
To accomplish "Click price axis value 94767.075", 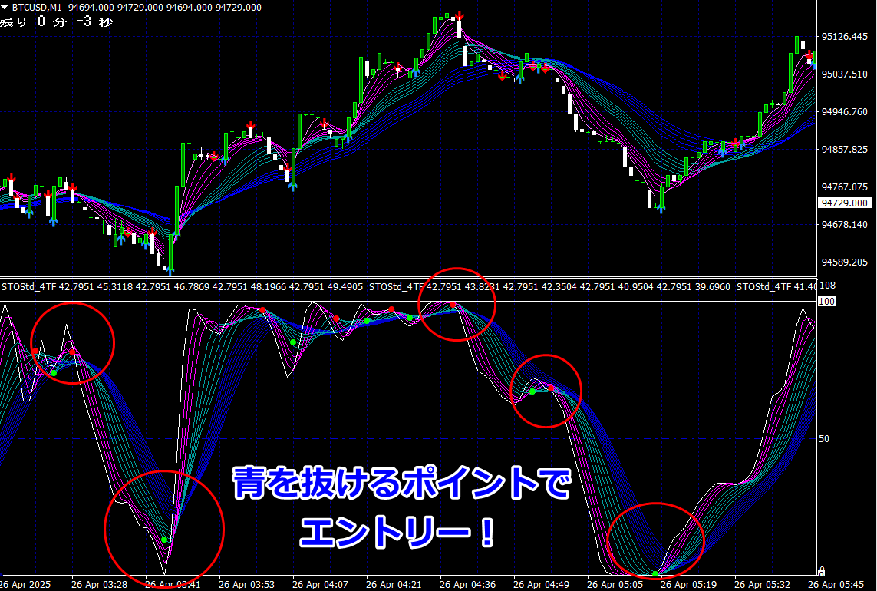I will (845, 187).
